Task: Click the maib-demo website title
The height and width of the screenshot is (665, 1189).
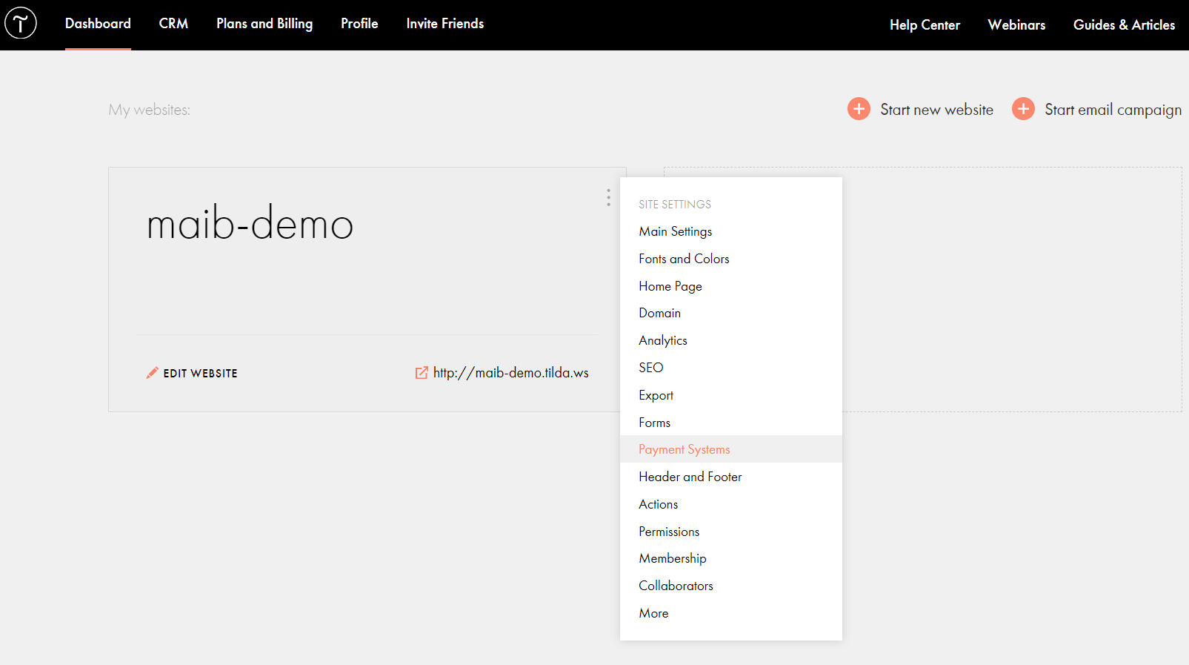Action: point(250,224)
